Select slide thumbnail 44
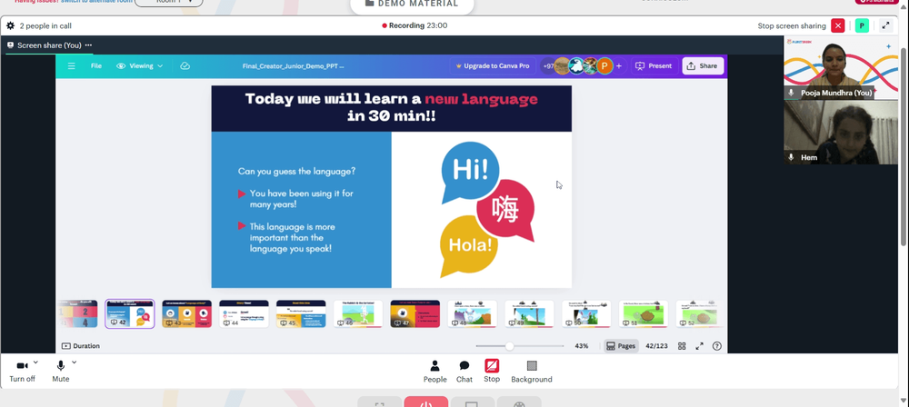909x407 pixels. tap(244, 313)
